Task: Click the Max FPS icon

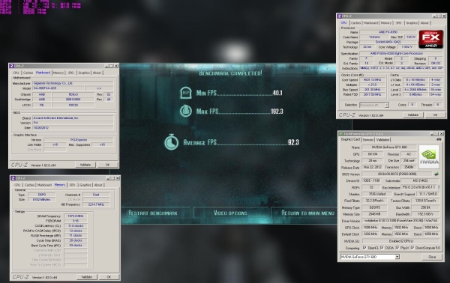Action: pos(186,111)
